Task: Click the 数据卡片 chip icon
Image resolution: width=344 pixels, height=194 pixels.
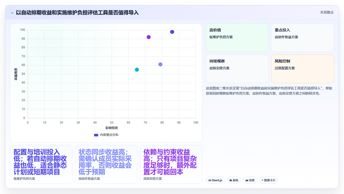Action: 262,180
